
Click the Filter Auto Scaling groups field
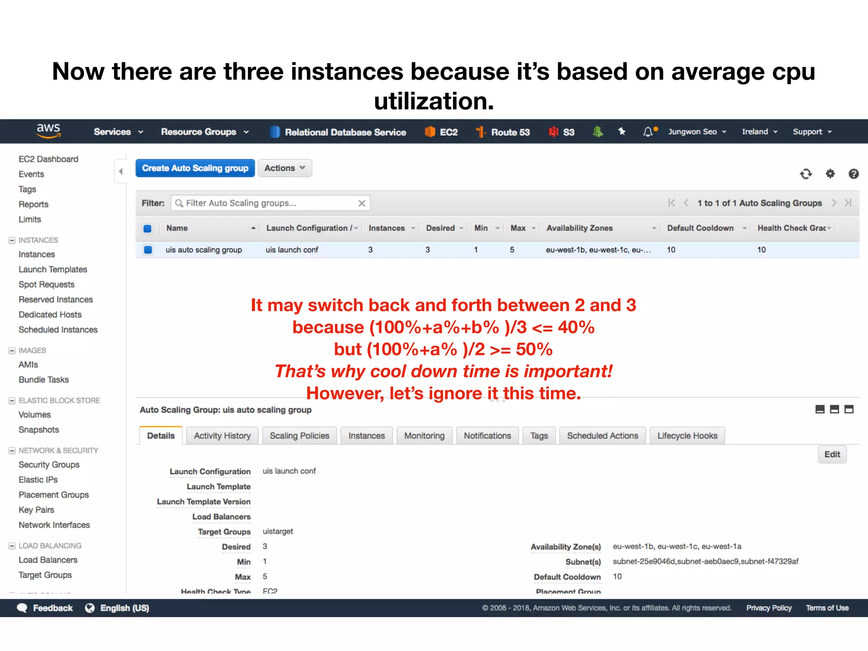(270, 203)
